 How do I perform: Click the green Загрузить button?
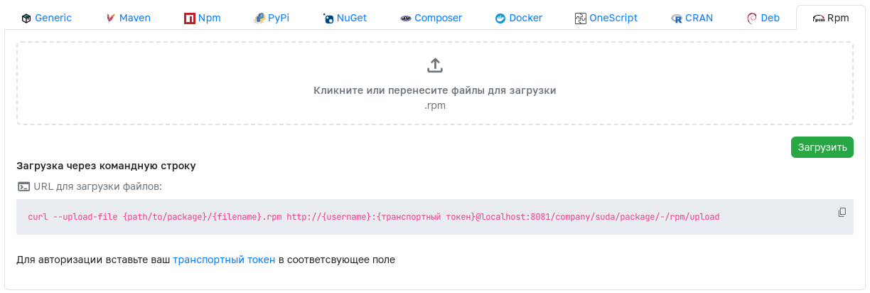pos(822,147)
